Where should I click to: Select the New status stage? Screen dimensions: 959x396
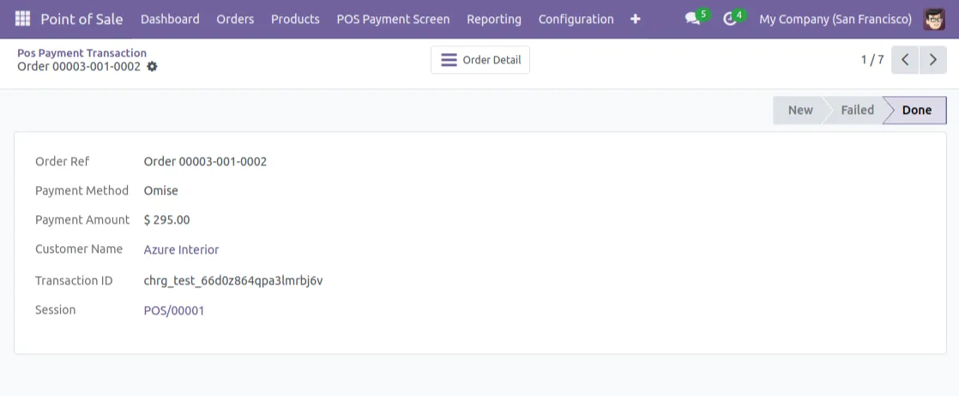coord(800,110)
